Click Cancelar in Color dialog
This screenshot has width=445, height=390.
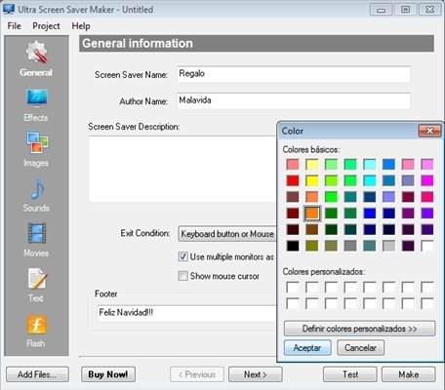[360, 348]
